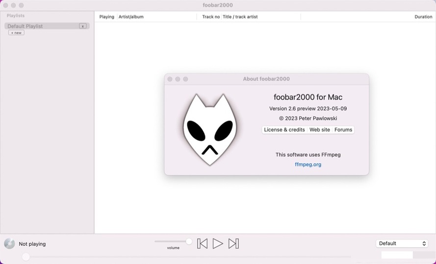The height and width of the screenshot is (264, 436).
Task: Close the main foobar2000 window
Action: pyautogui.click(x=5, y=5)
